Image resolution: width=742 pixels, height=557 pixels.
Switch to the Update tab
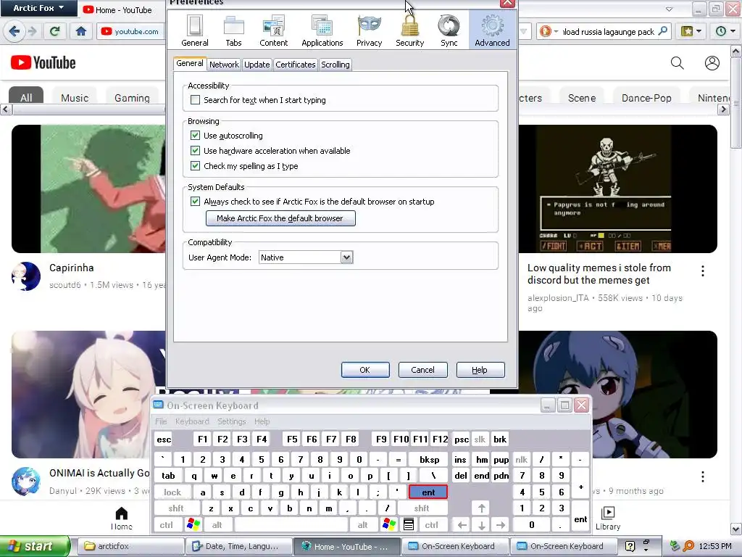click(257, 65)
